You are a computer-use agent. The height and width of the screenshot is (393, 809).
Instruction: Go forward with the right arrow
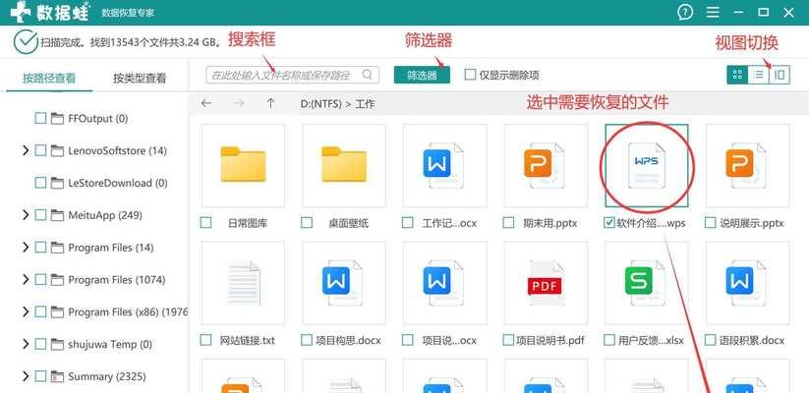pyautogui.click(x=238, y=104)
